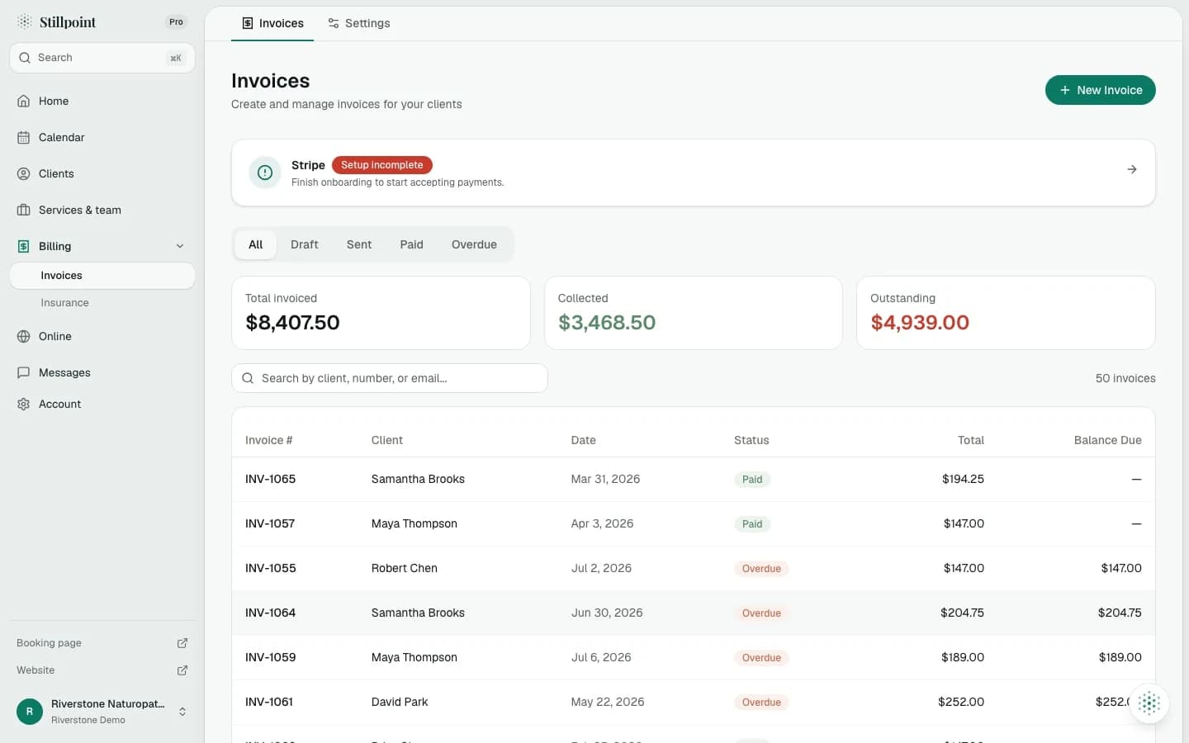Click the Stillpoint logo icon
1189x743 pixels.
point(25,21)
